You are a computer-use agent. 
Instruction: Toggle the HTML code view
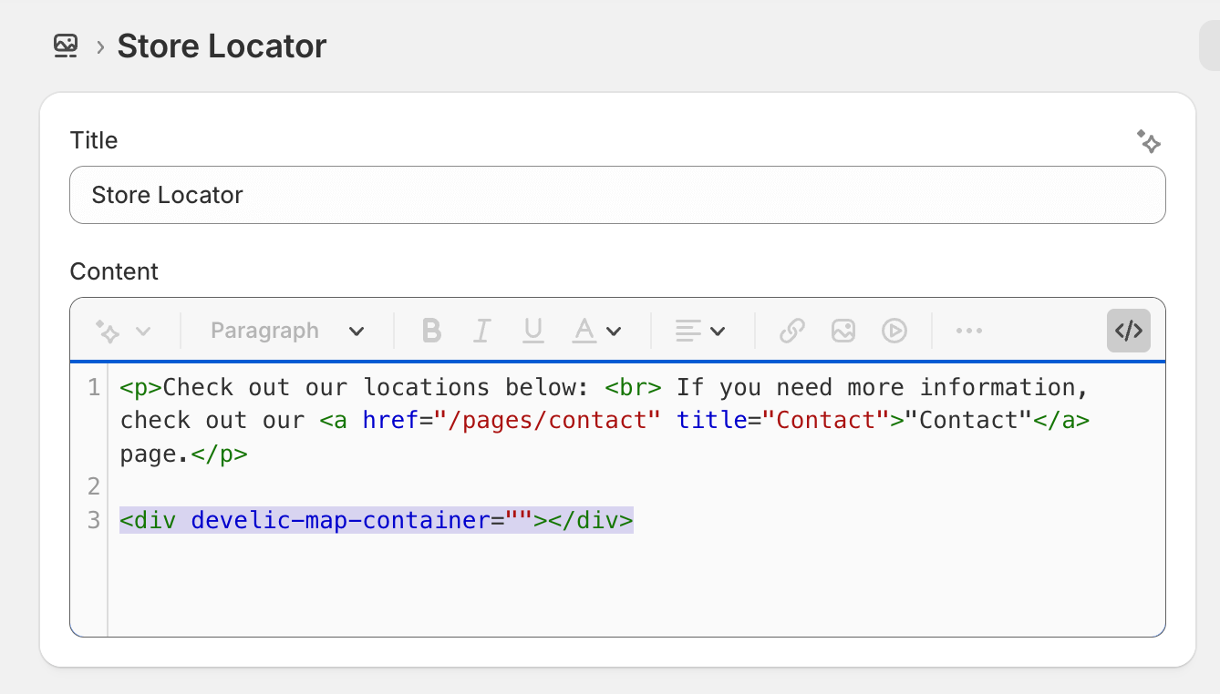pyautogui.click(x=1128, y=331)
